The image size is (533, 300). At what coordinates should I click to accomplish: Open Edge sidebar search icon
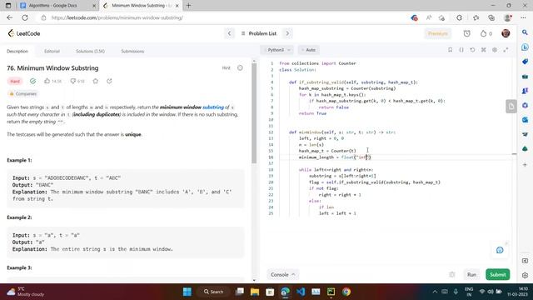coord(525,32)
